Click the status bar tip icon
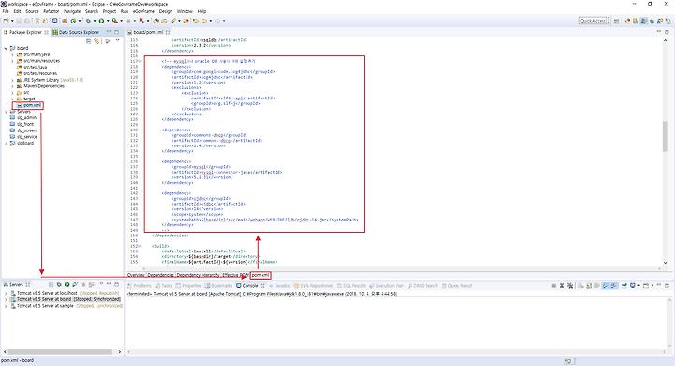 (568, 360)
